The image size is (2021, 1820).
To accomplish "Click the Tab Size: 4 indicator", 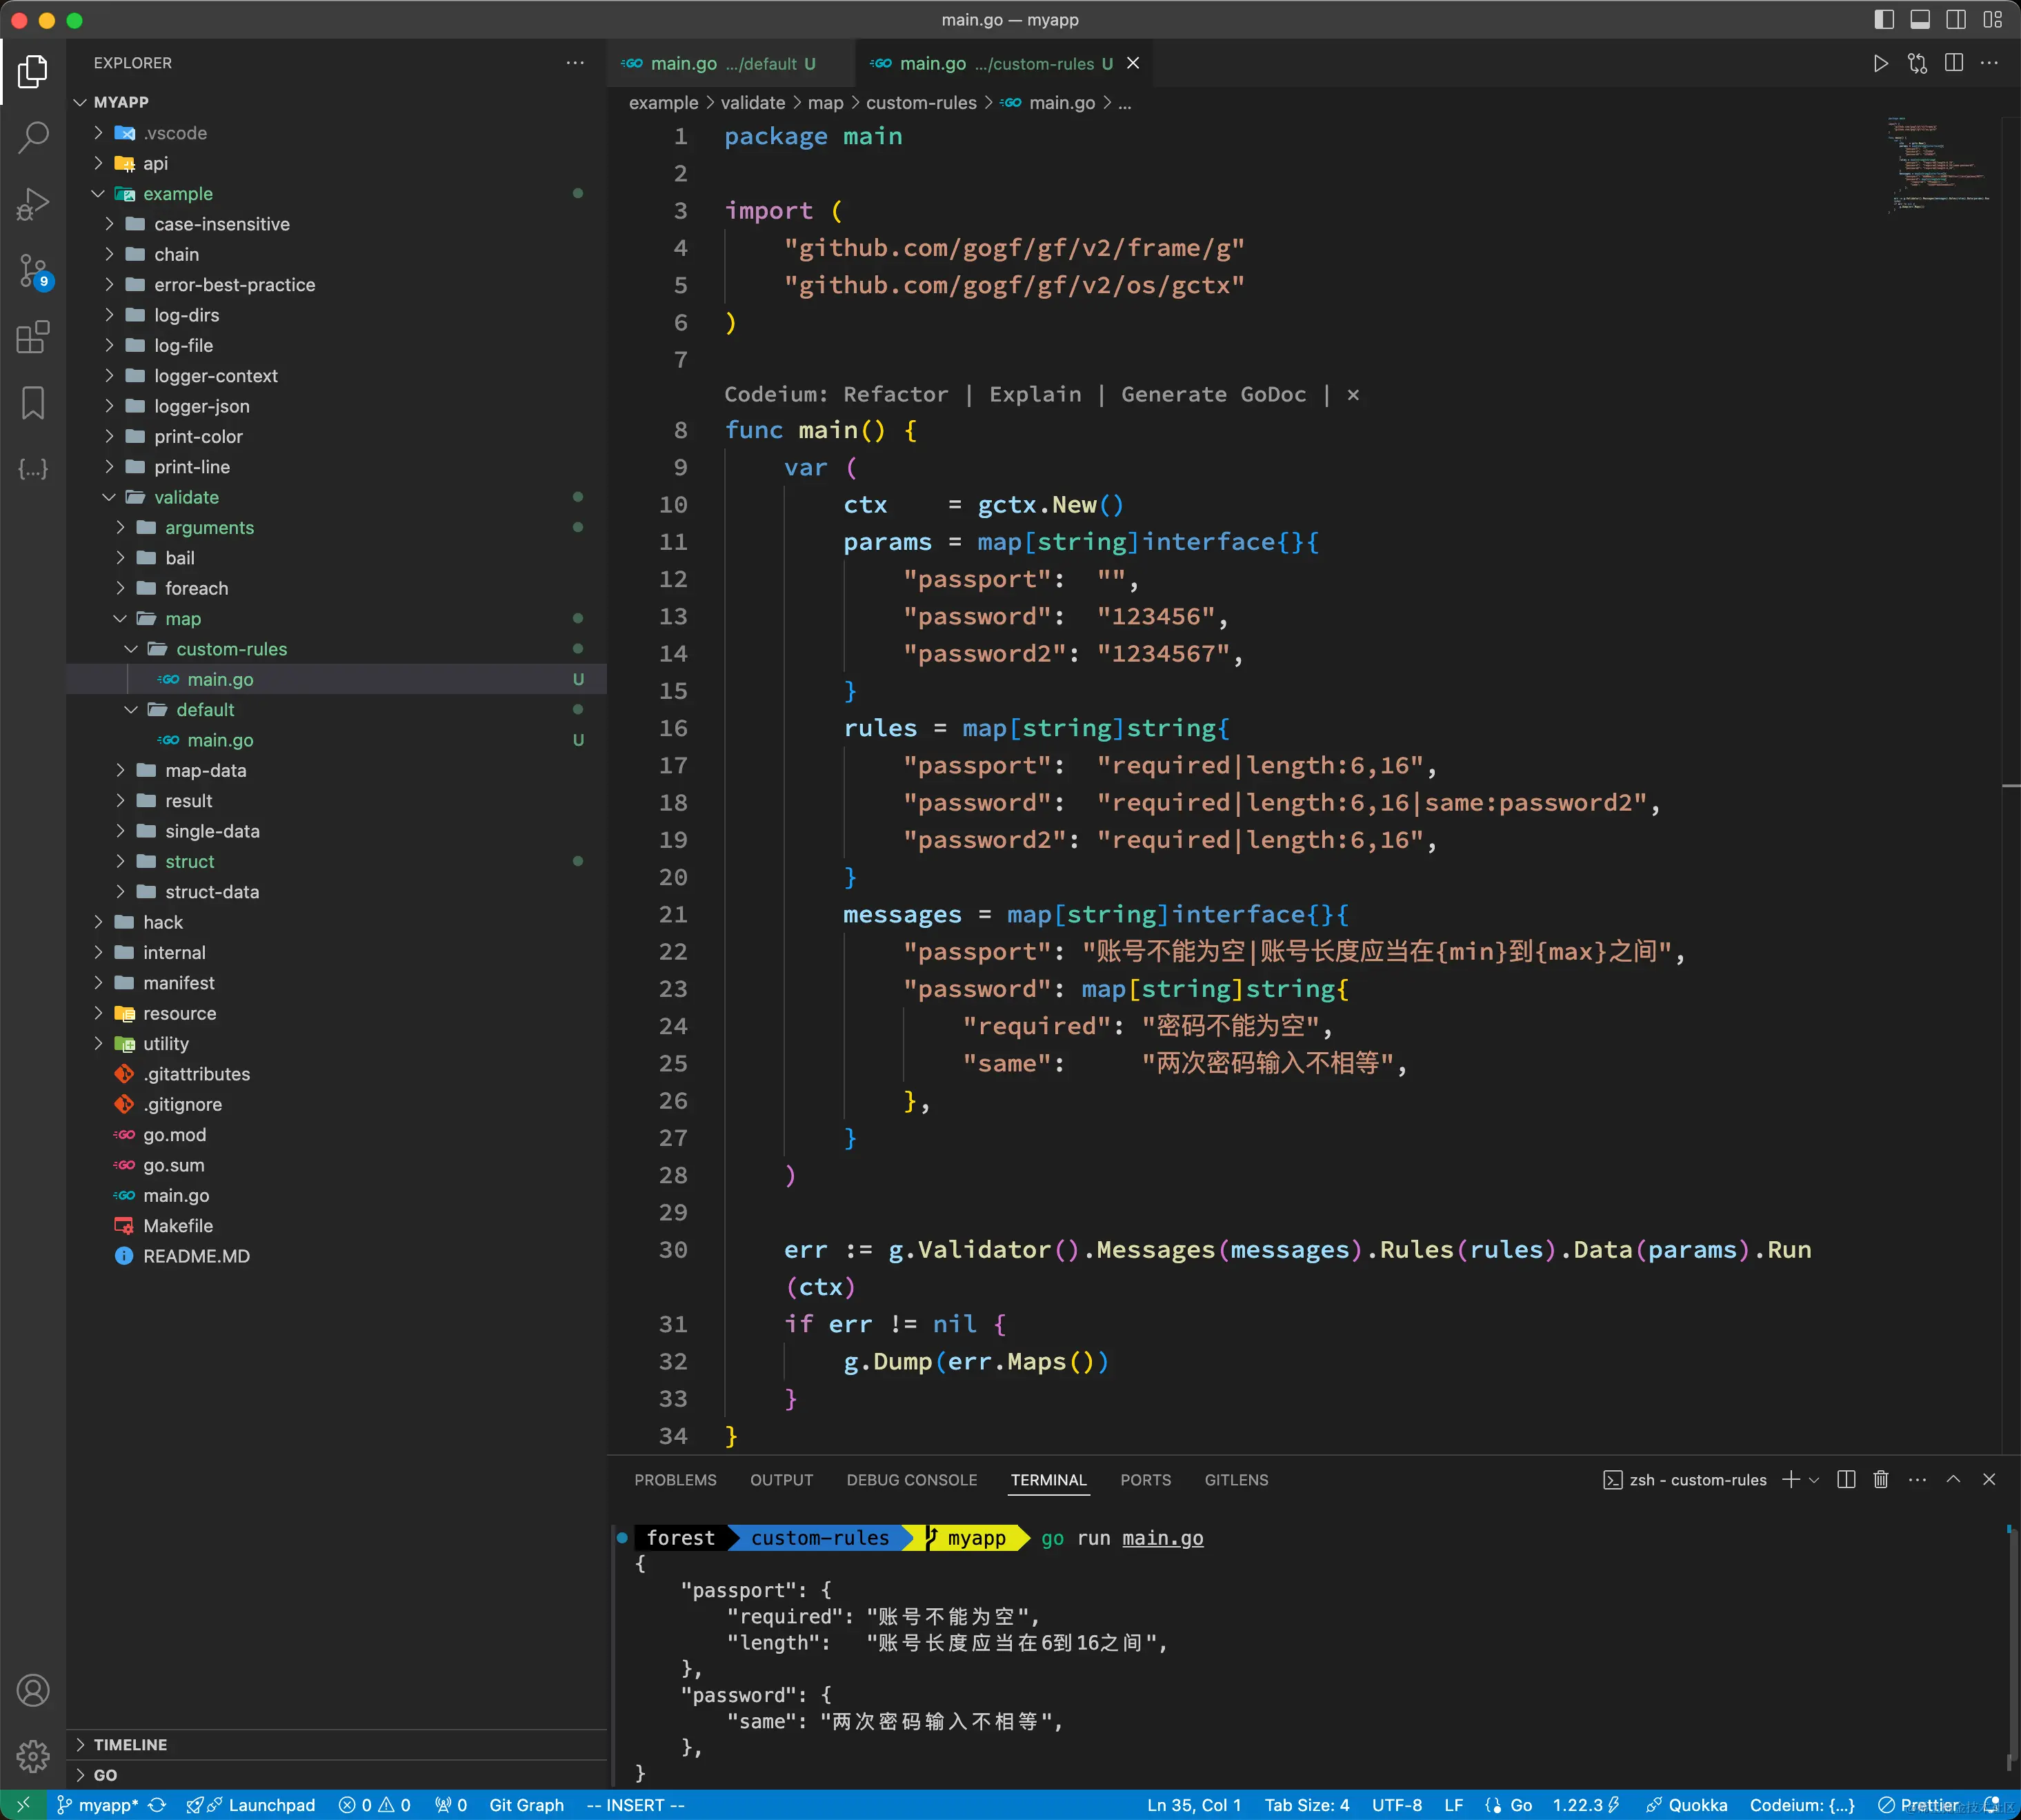I will click(1307, 1805).
